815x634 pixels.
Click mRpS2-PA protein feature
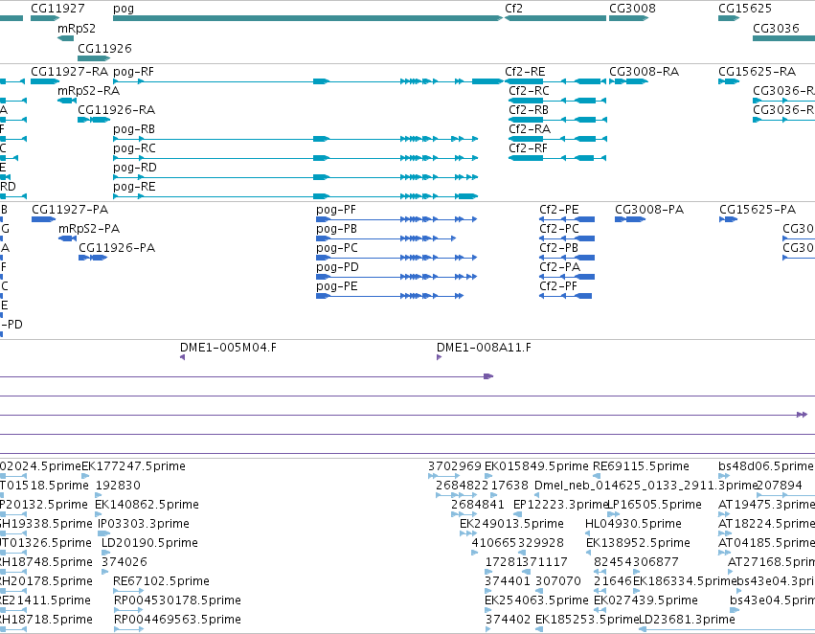tap(68, 238)
